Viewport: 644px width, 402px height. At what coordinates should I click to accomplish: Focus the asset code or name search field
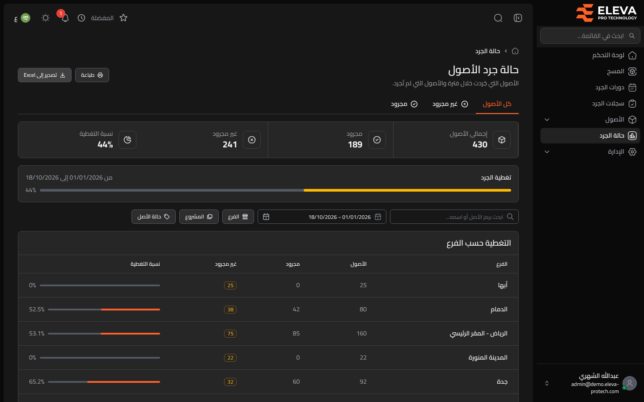pos(454,217)
